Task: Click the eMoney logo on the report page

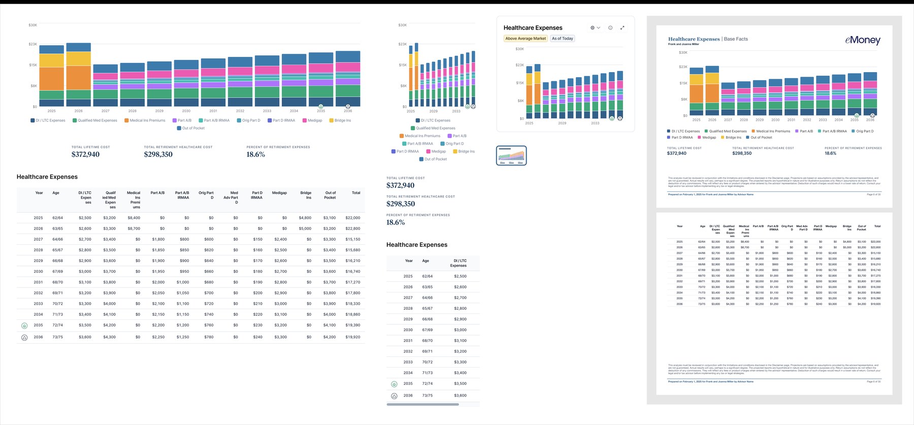Action: point(863,40)
